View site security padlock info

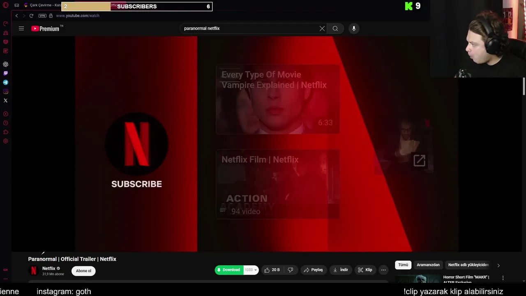coord(51,16)
